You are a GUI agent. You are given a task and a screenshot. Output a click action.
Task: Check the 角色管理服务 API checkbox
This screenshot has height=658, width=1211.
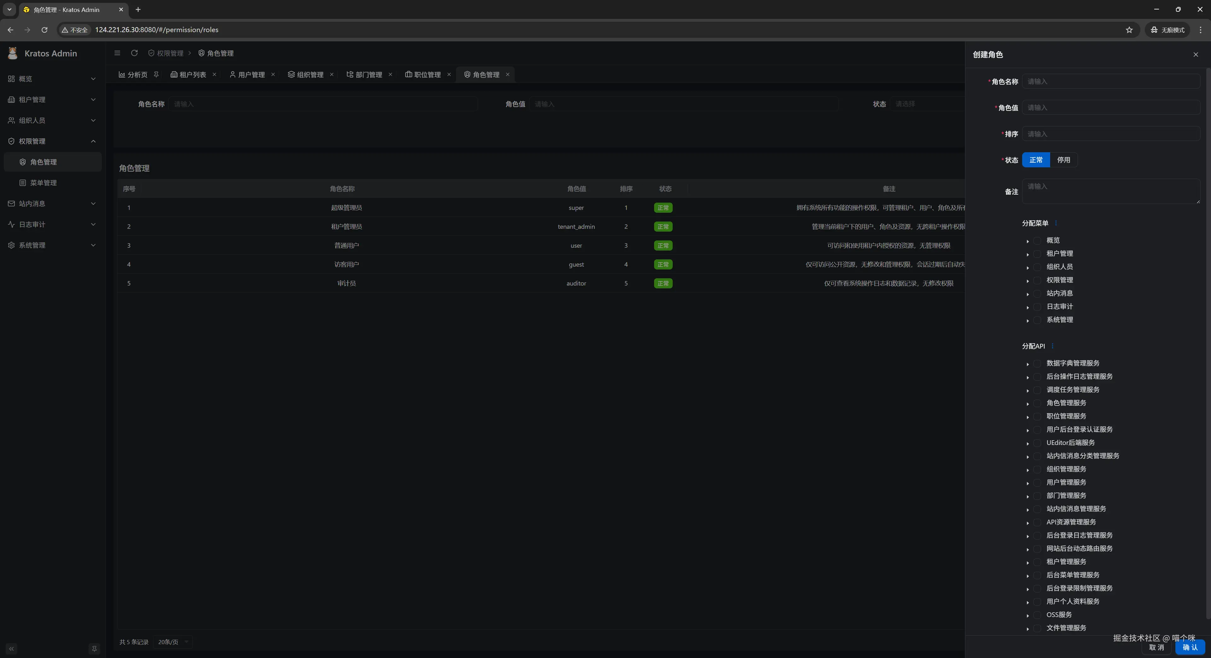(x=1037, y=403)
